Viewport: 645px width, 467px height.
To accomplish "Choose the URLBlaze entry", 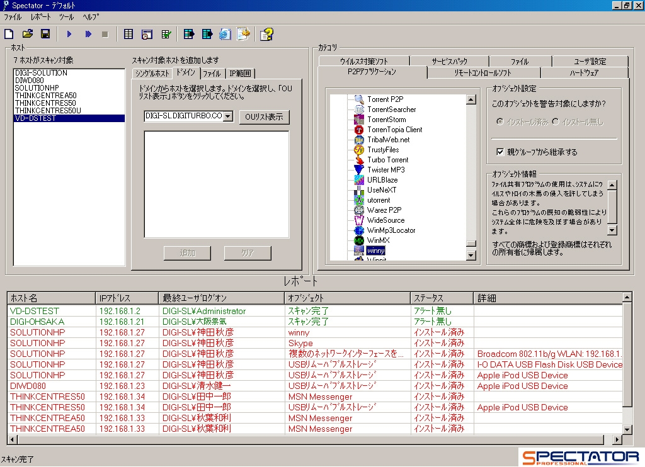I will [x=382, y=180].
